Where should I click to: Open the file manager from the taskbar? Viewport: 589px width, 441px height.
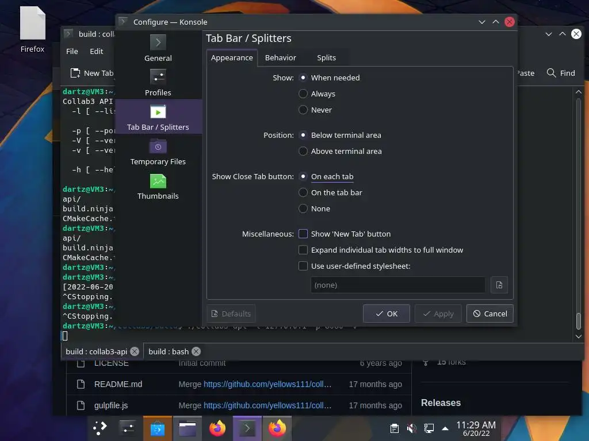pyautogui.click(x=187, y=428)
